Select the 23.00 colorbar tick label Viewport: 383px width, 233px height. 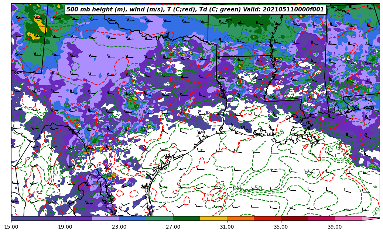(x=119, y=227)
